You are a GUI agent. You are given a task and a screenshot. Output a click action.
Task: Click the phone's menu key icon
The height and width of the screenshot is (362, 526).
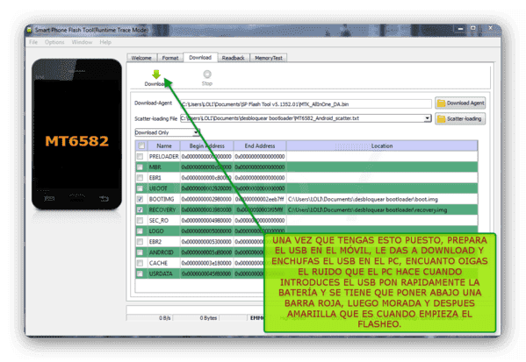pyautogui.click(x=49, y=198)
